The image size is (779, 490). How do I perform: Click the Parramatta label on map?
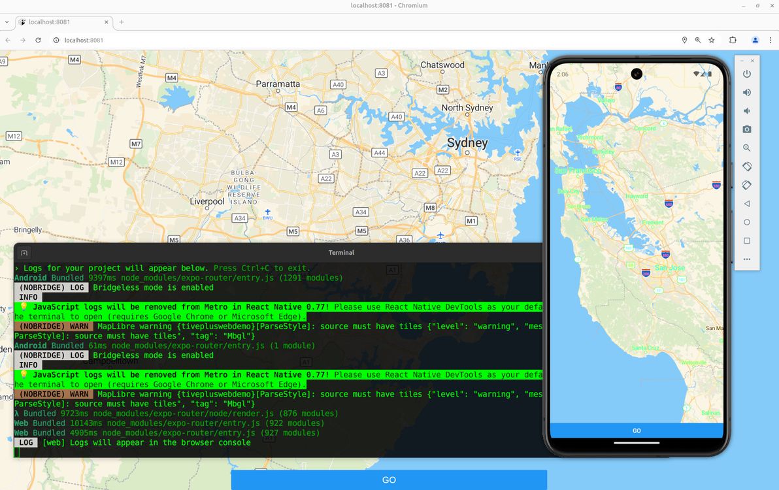[278, 84]
